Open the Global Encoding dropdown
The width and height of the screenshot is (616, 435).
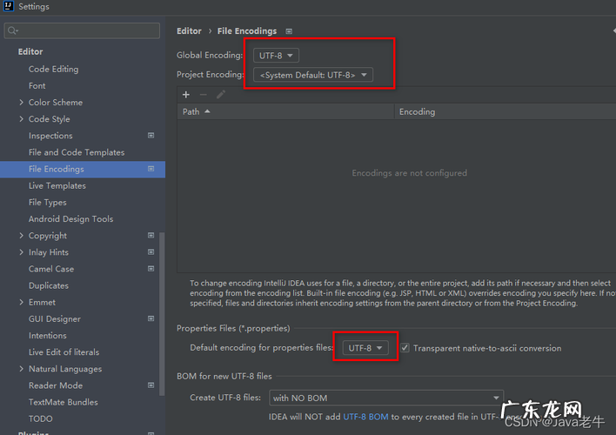pos(277,56)
